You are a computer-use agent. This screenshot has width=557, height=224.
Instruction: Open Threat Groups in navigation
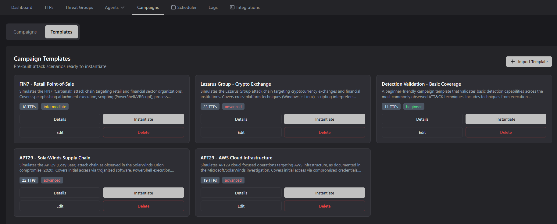[x=79, y=7]
